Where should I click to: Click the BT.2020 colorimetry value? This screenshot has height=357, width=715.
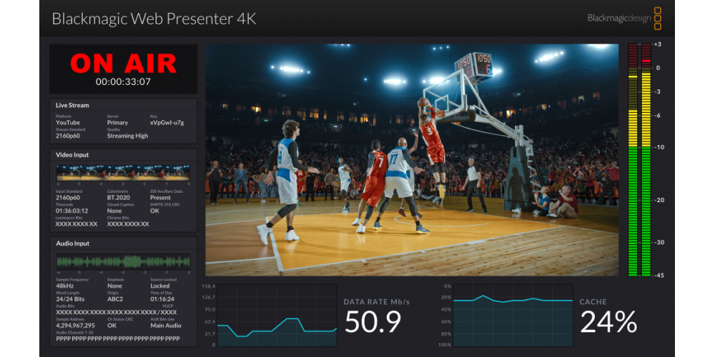pos(119,198)
